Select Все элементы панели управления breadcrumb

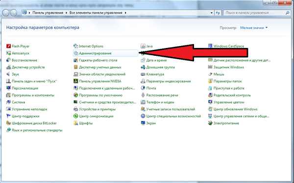96,13
